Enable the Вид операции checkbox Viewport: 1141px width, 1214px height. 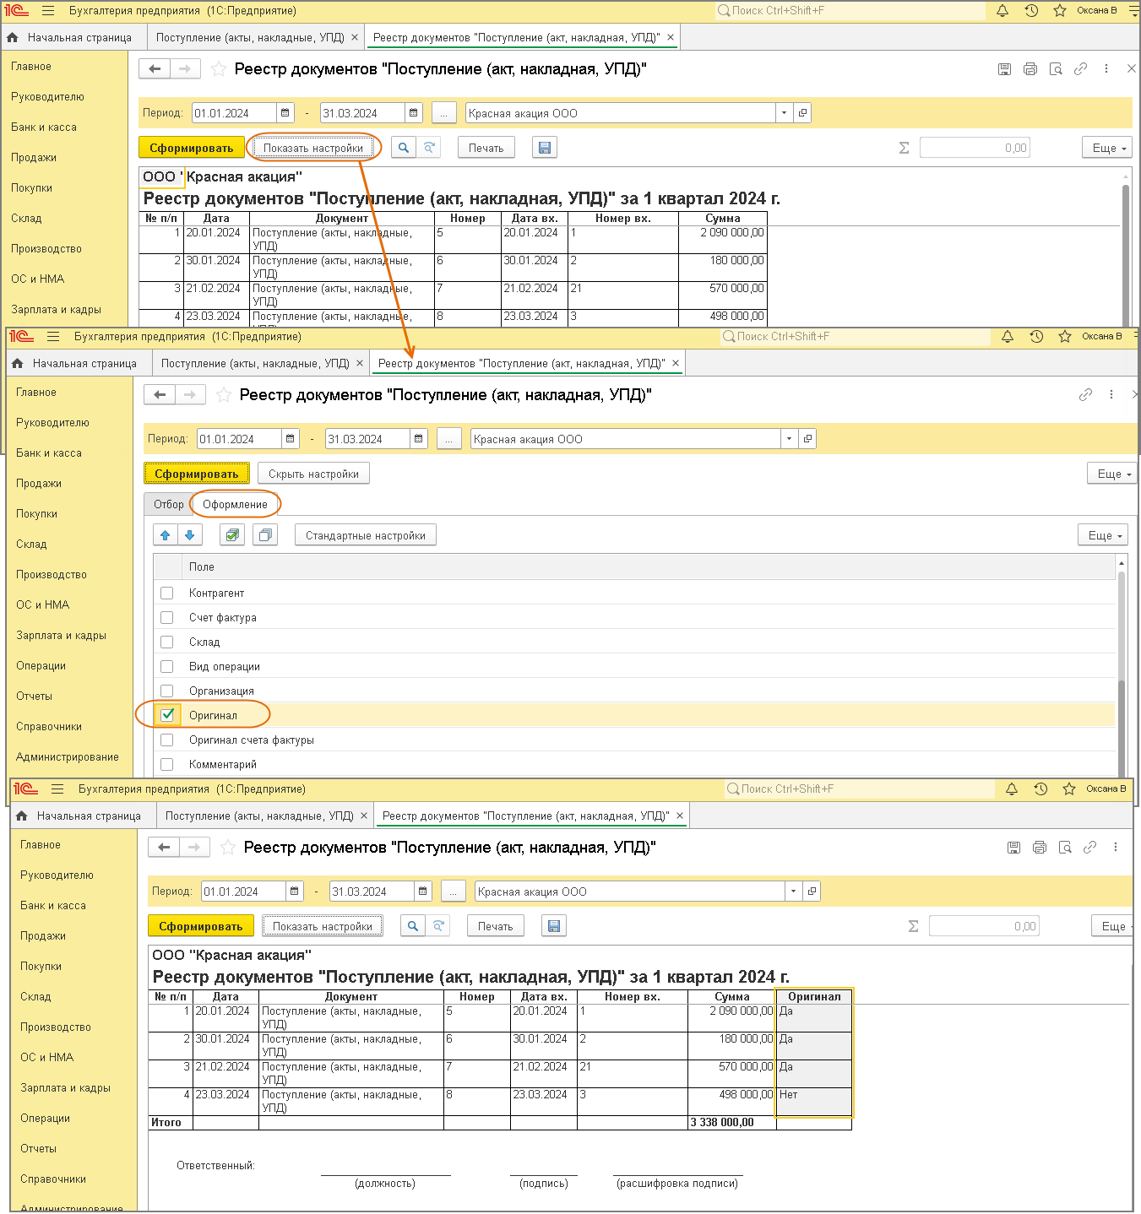pos(167,667)
